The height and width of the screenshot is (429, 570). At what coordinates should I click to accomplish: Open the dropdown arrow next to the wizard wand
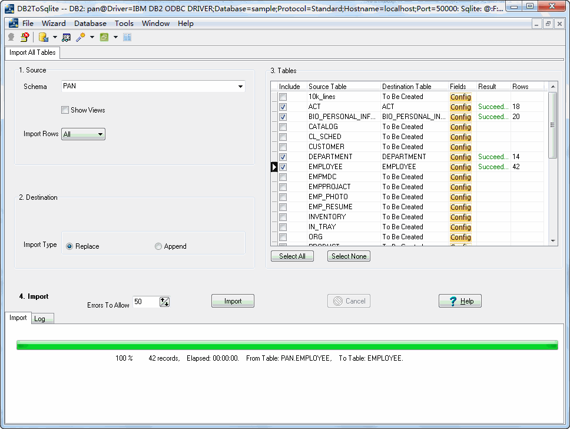(92, 37)
